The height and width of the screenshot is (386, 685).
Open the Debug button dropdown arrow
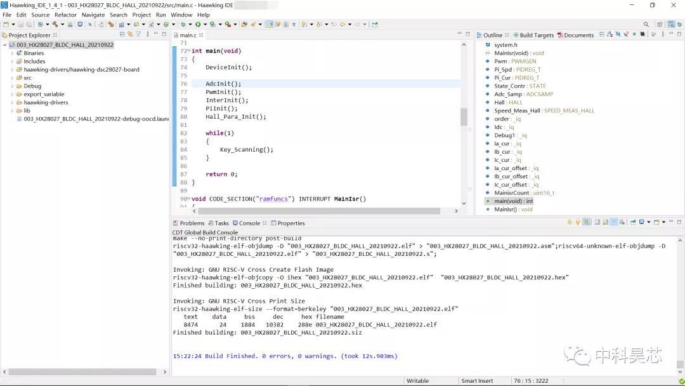pos(190,25)
